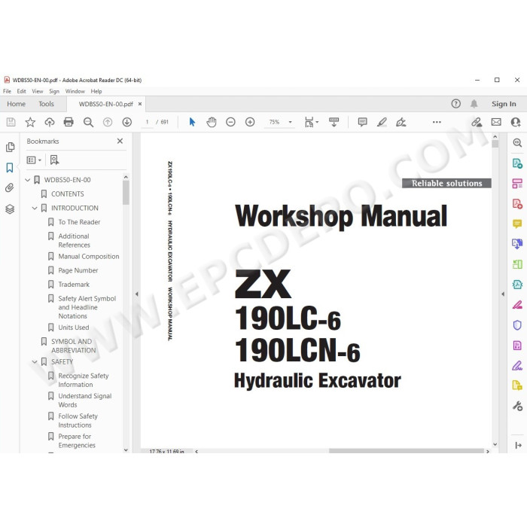Open the Sign document tool
Viewport: 527px width, 527px height.
(401, 122)
